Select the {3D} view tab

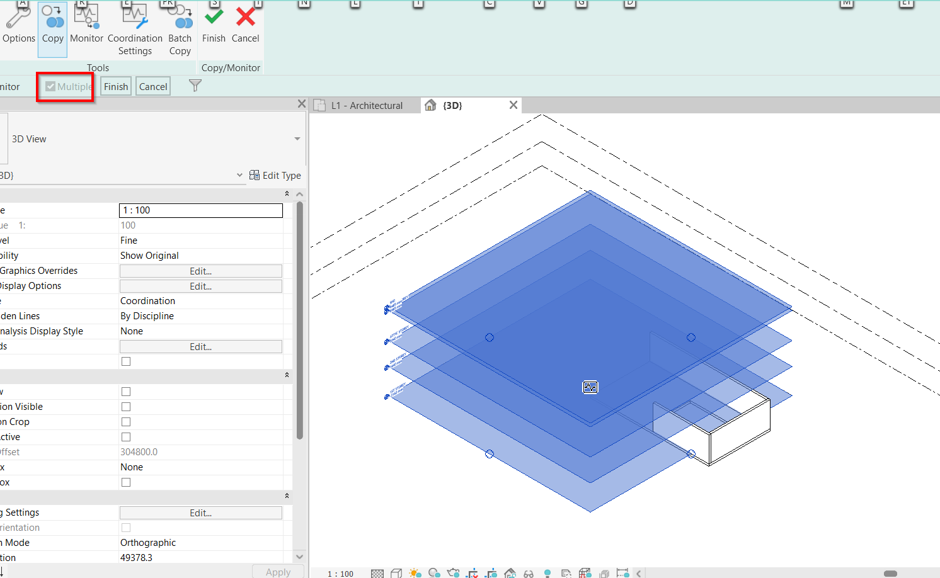click(x=452, y=106)
